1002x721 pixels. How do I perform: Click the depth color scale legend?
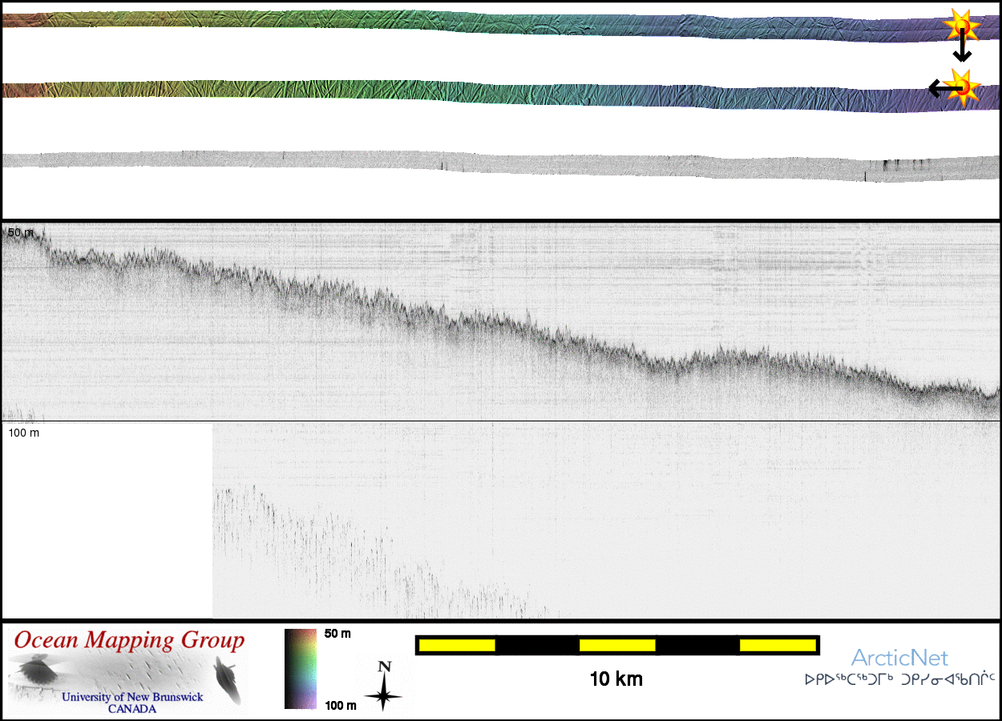tap(301, 669)
